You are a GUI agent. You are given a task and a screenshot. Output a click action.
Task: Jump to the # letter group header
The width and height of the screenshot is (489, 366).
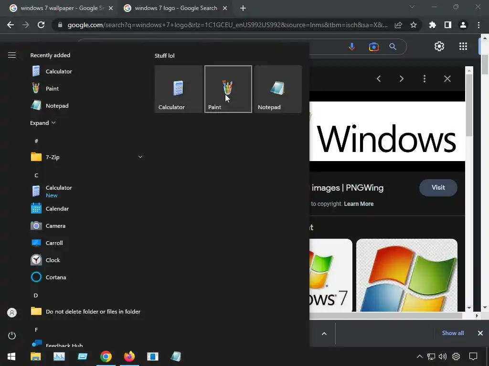point(36,141)
